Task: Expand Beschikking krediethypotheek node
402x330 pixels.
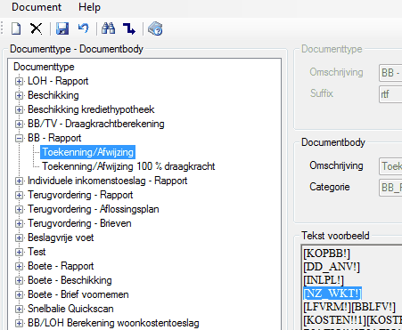Action: pos(19,109)
